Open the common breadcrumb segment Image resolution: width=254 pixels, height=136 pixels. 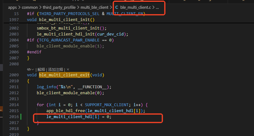(x=30, y=8)
